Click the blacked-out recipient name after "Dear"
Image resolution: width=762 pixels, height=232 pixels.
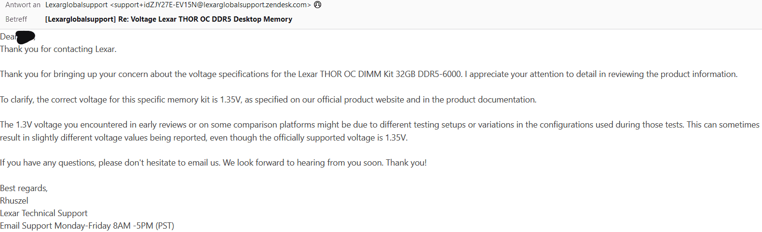(x=26, y=37)
